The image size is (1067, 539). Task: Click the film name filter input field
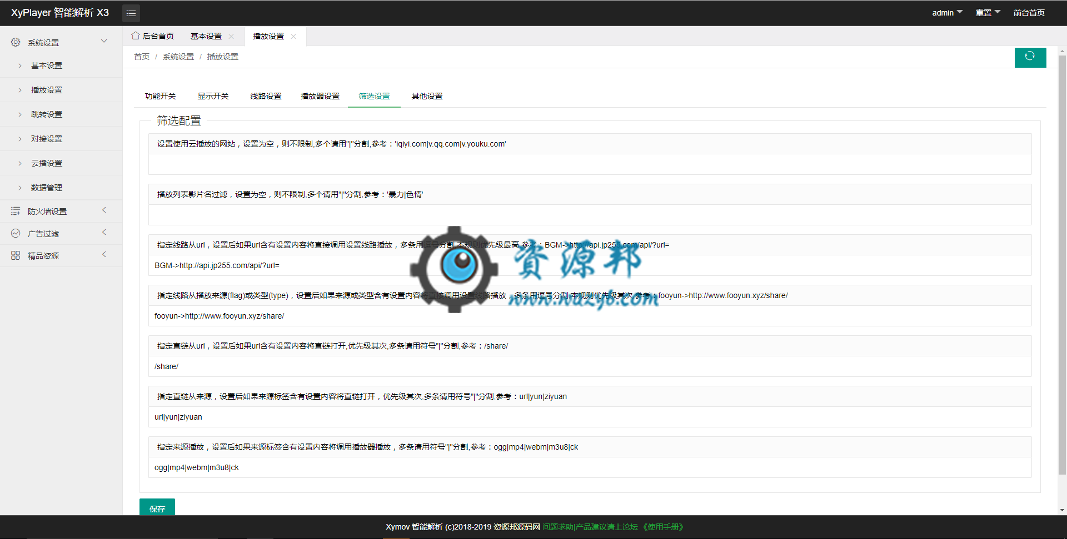[590, 215]
